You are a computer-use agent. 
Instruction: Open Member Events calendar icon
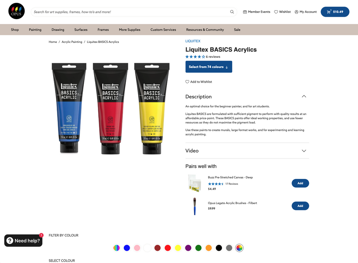245,12
